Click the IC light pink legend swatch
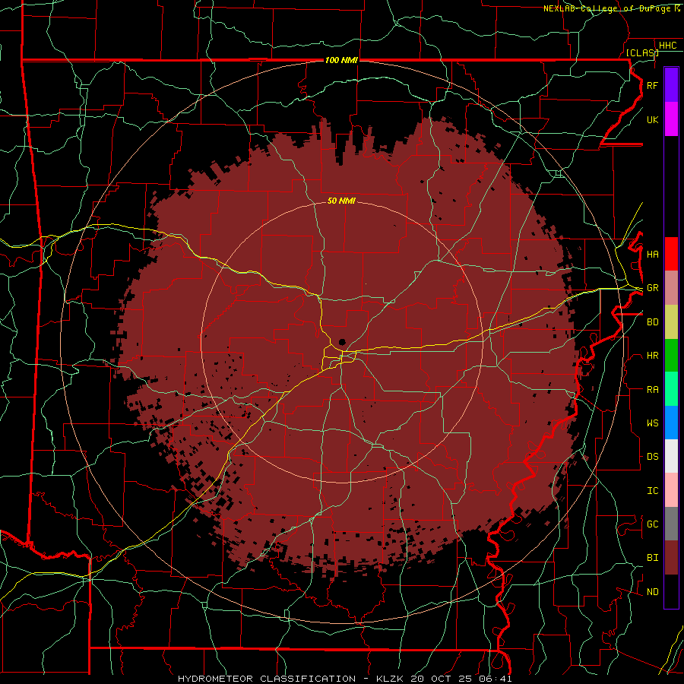This screenshot has height=684, width=684. point(671,490)
